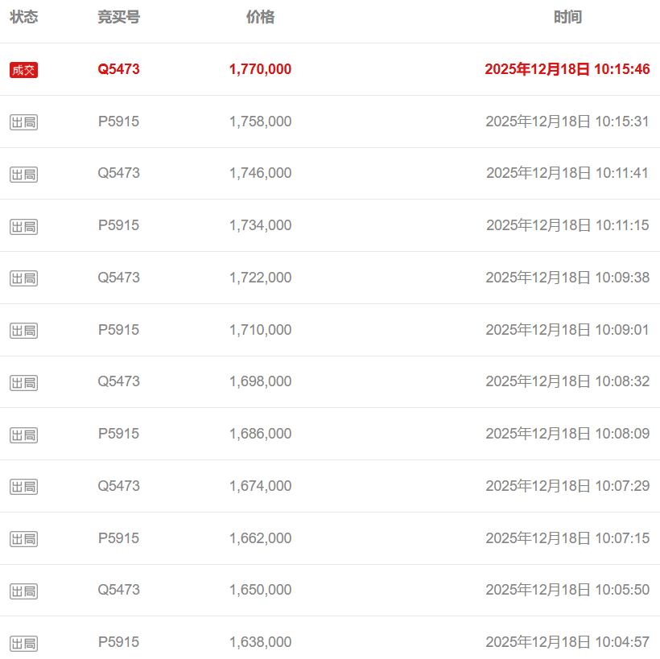Click the 出局 badge beside price 1,746,000
Screen dimensions: 660x659
coord(23,175)
